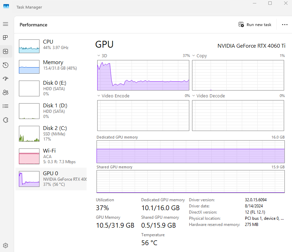292x252 pixels.
Task: Open the three-dot more options menu
Action: 284,25
